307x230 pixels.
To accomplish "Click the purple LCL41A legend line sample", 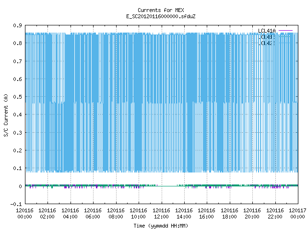I will 285,31.
